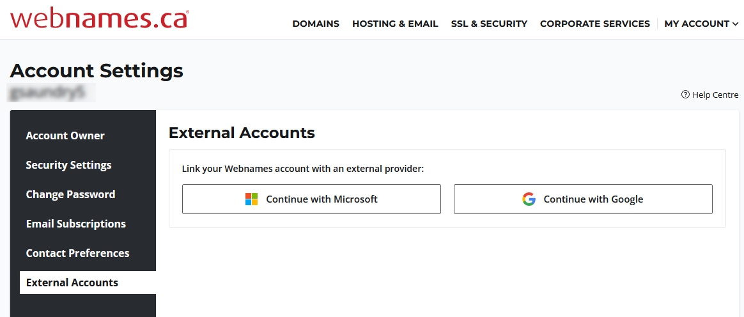
Task: Open Email Subscriptions section
Action: tap(76, 224)
